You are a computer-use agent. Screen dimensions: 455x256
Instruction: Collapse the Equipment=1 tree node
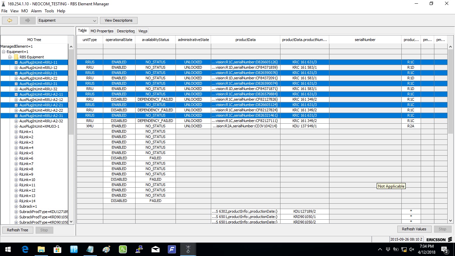coord(4,52)
